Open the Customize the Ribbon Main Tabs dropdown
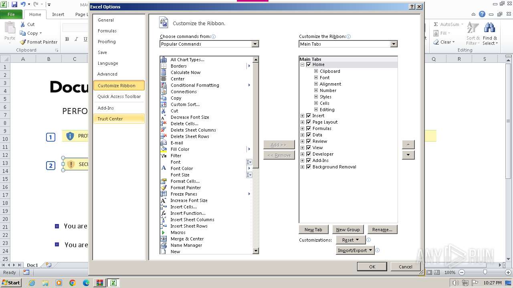 coord(394,44)
